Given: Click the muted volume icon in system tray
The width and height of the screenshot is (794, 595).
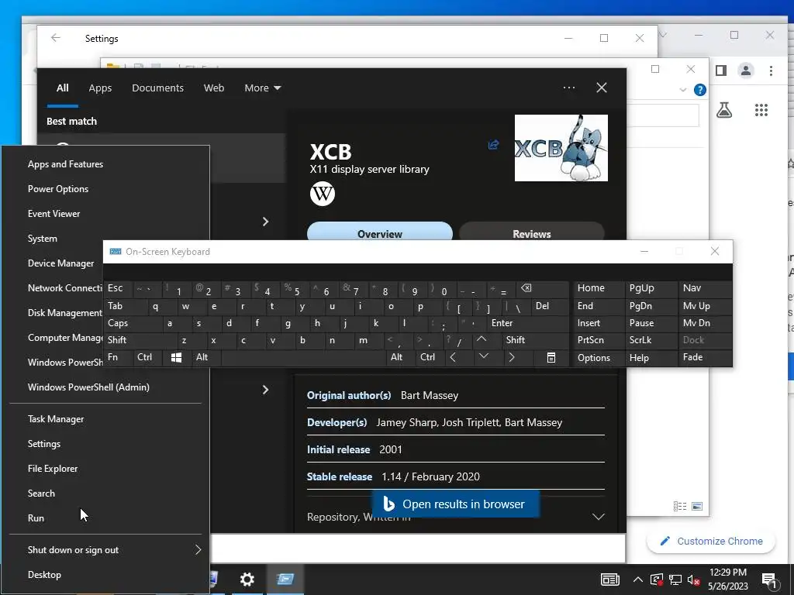Looking at the screenshot, I should click(x=693, y=580).
